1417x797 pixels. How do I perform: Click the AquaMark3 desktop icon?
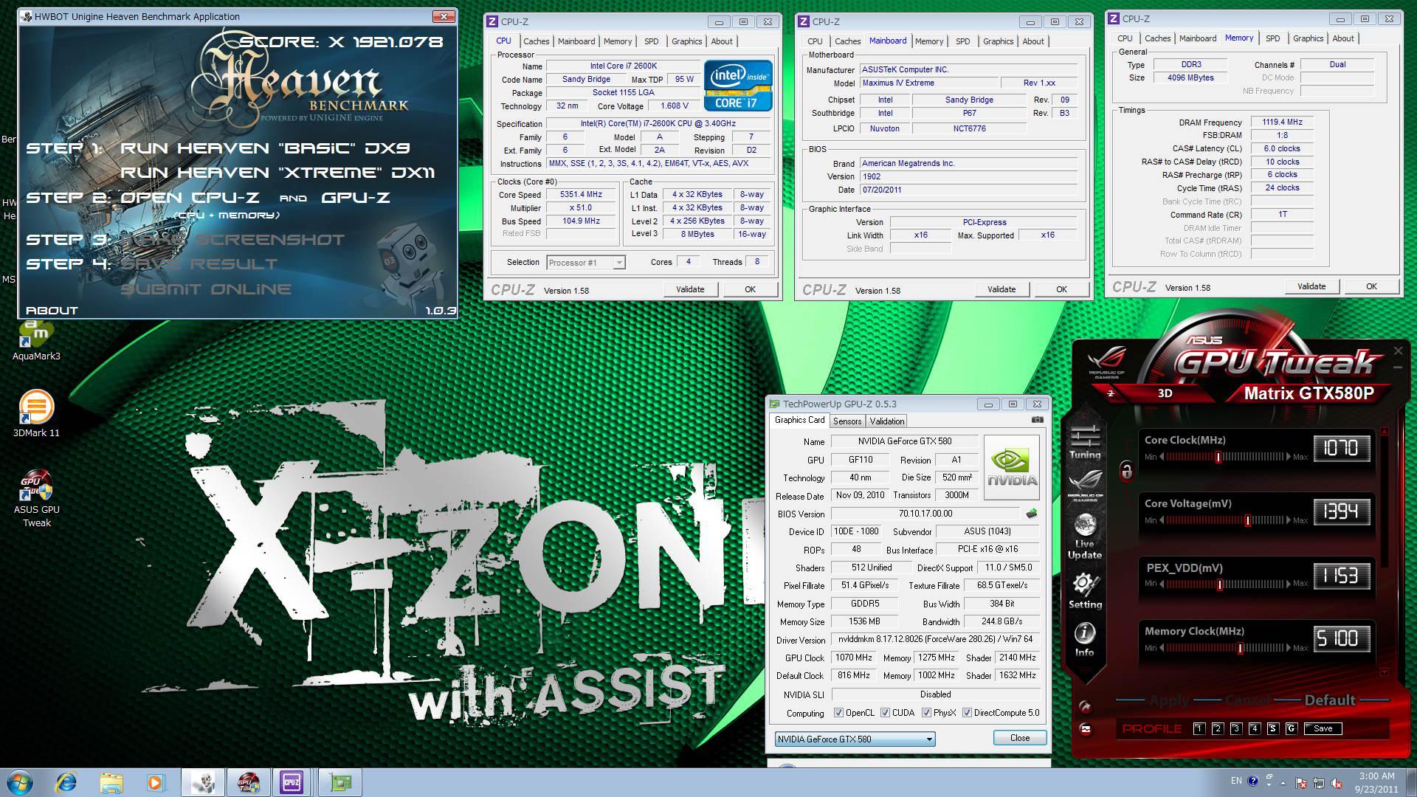36,341
